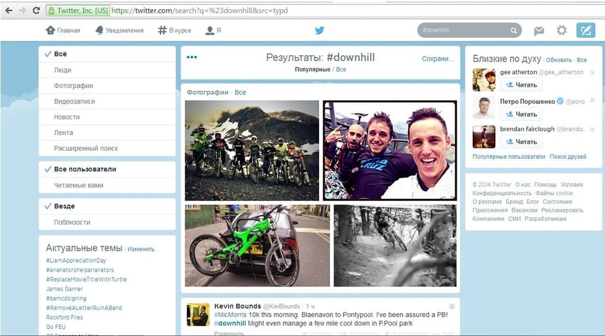
Task: Open Kevin Bounds profile name
Action: 238,306
